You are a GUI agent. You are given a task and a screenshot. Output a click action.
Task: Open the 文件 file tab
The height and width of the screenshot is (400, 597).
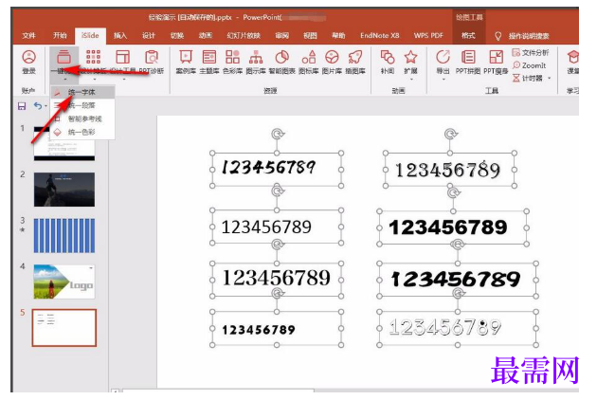coord(29,35)
